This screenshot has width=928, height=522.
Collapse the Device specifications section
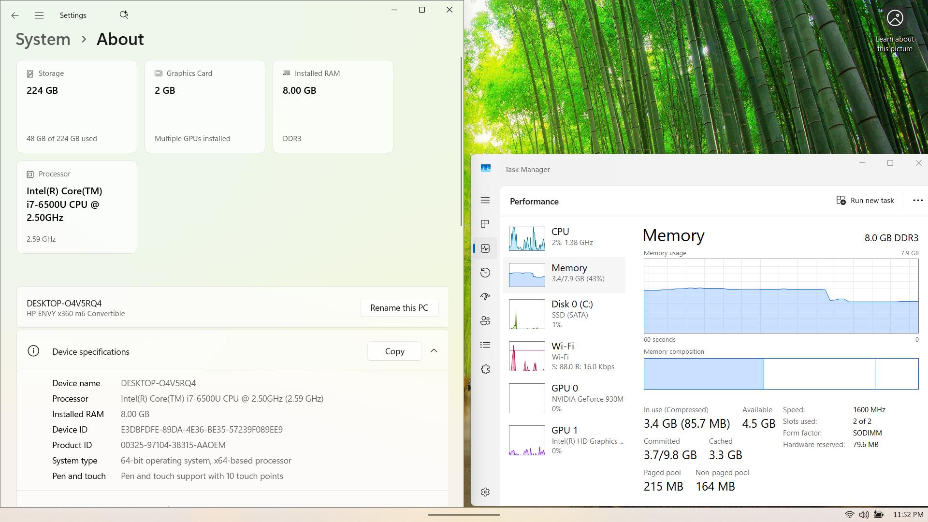point(434,351)
